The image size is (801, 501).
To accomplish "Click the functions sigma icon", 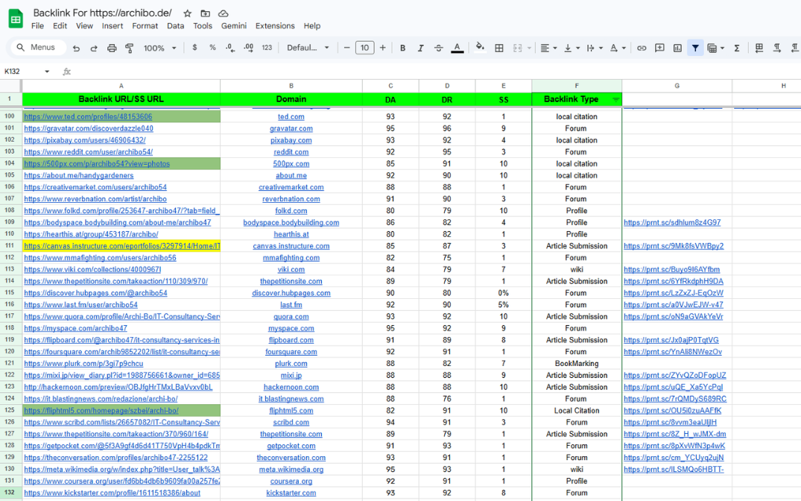I will click(737, 48).
